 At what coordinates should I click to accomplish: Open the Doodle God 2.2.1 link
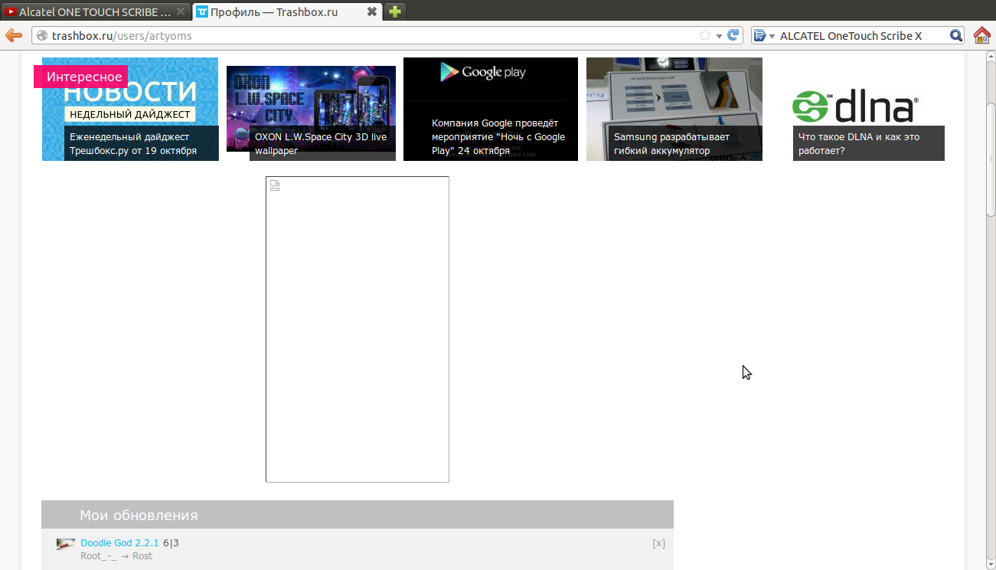click(x=119, y=543)
